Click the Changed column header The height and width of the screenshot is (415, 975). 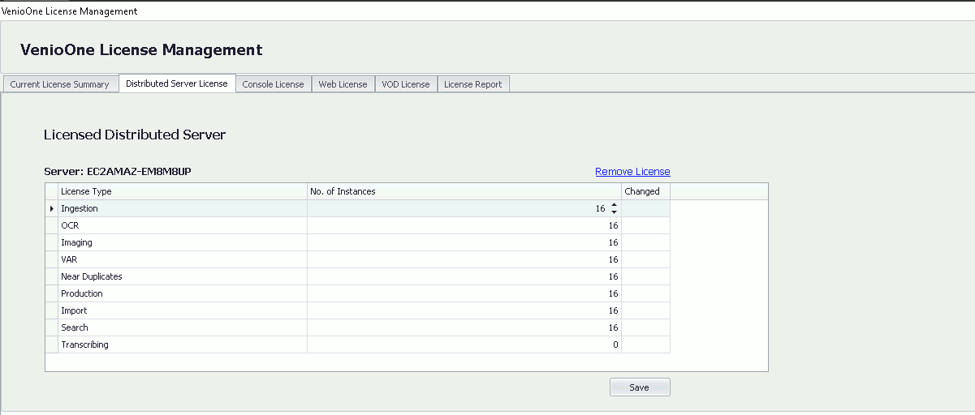pyautogui.click(x=645, y=191)
